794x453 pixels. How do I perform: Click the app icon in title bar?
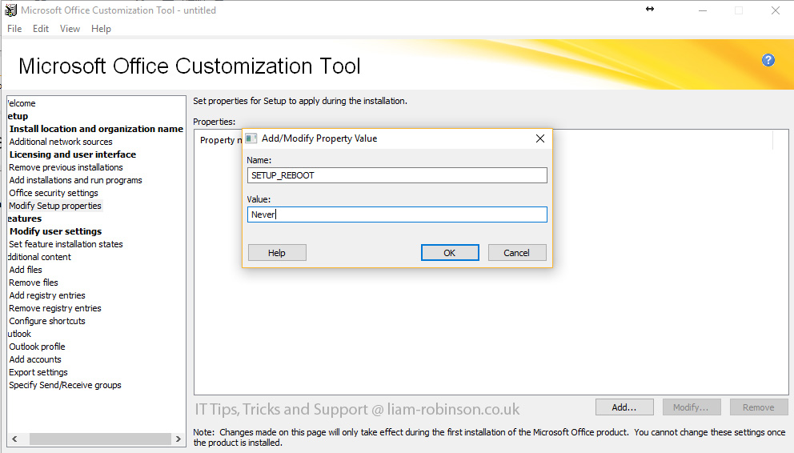10,10
